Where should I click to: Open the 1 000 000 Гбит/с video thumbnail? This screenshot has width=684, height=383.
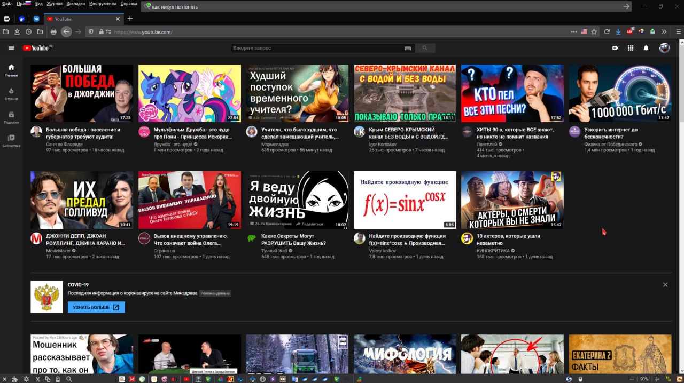point(620,93)
